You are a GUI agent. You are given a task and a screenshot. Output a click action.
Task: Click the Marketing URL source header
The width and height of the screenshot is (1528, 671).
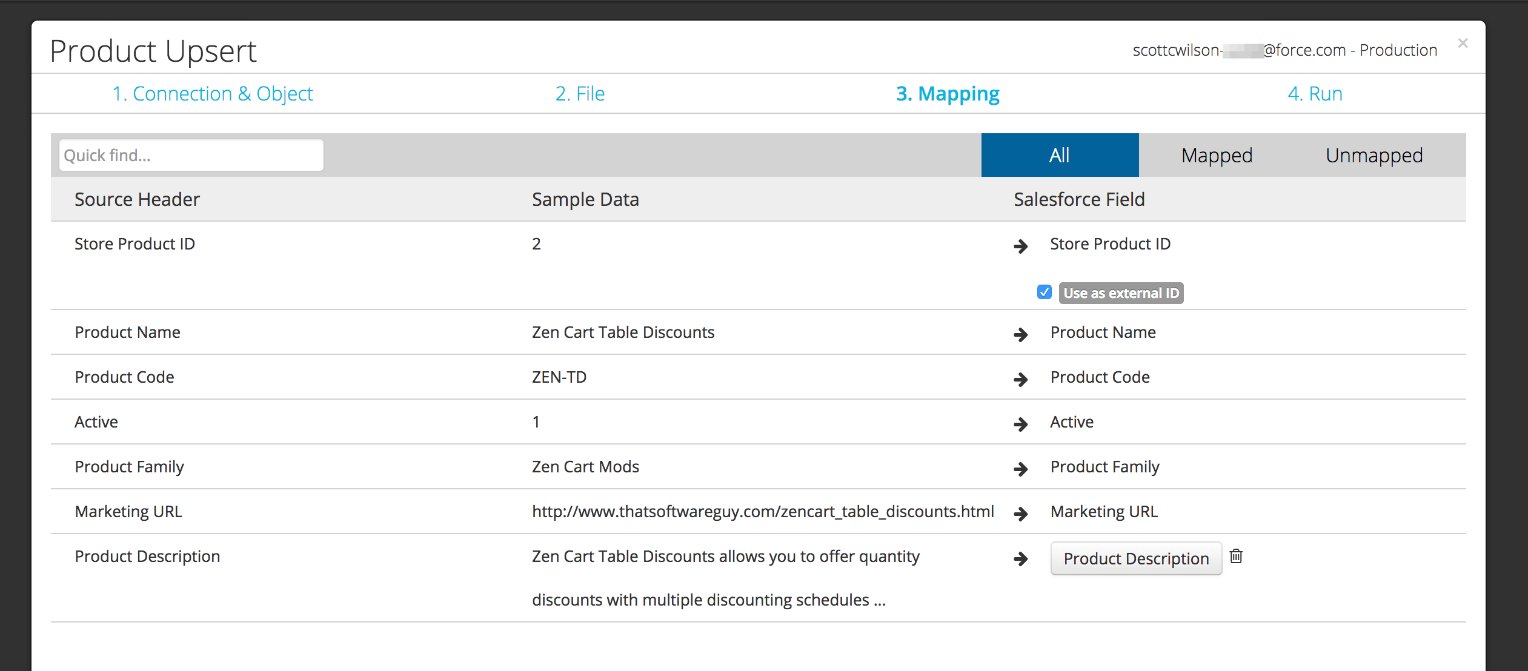pos(128,511)
